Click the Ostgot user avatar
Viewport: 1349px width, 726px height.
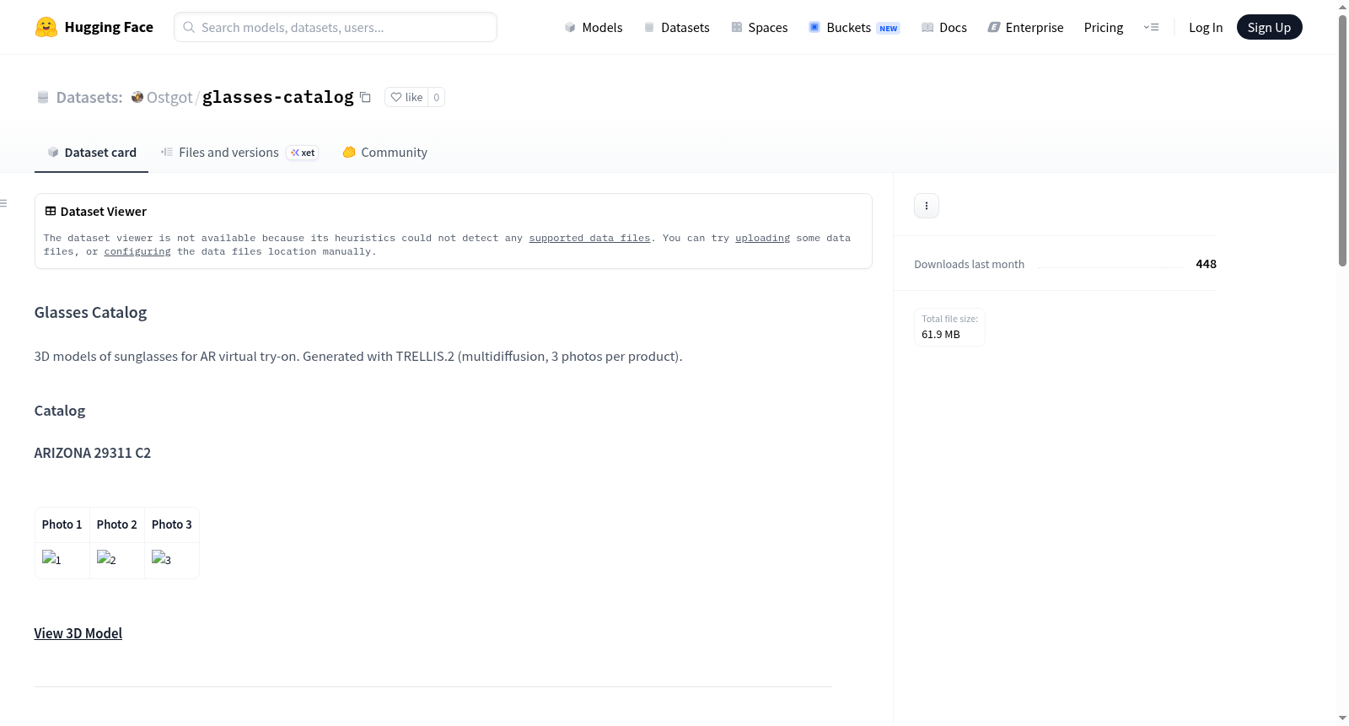[x=137, y=97]
